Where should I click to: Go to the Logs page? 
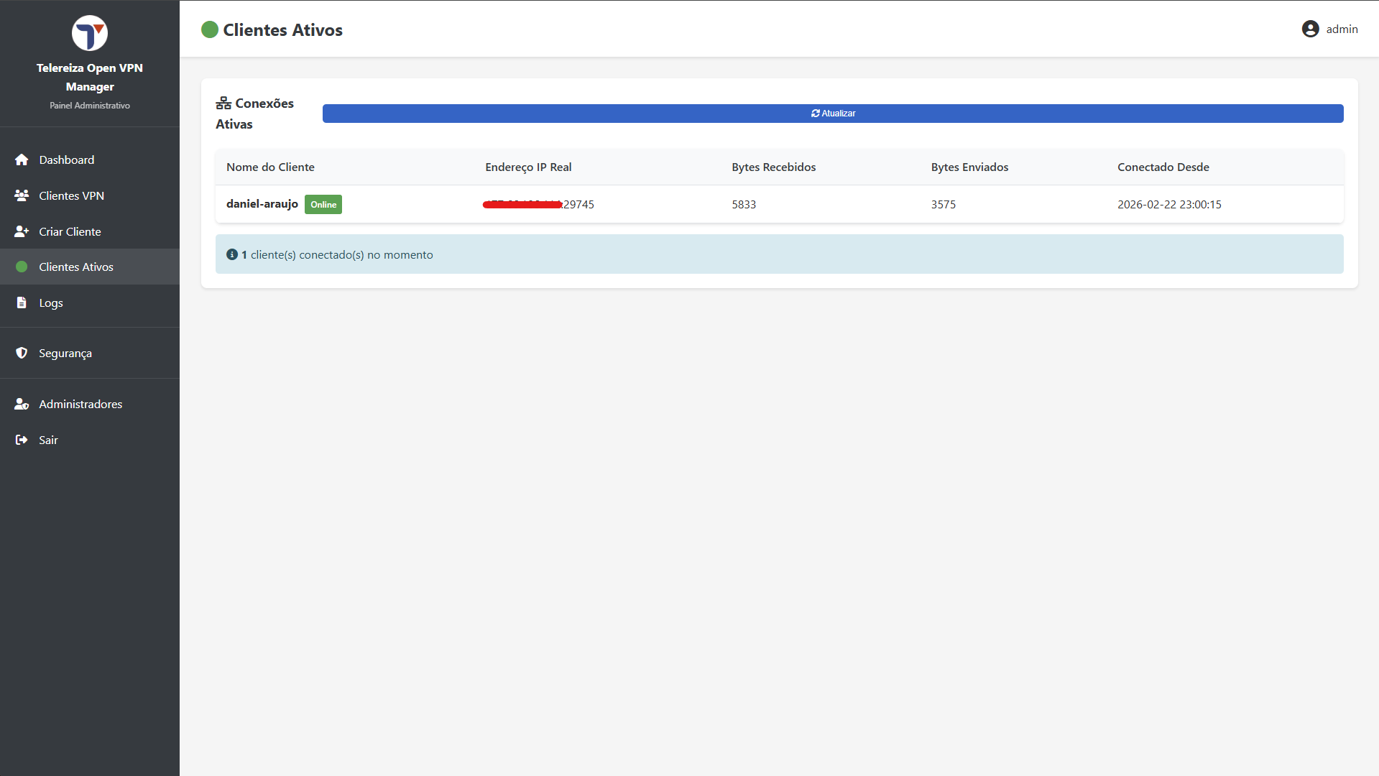[x=50, y=302]
